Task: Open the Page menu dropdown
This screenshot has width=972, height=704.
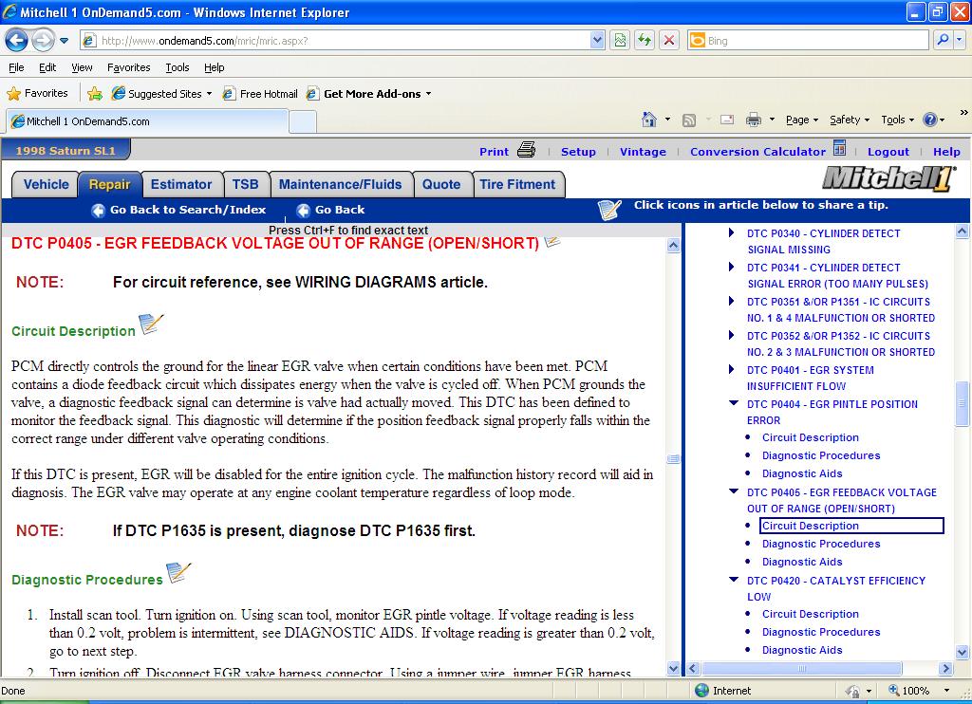Action: pos(801,120)
